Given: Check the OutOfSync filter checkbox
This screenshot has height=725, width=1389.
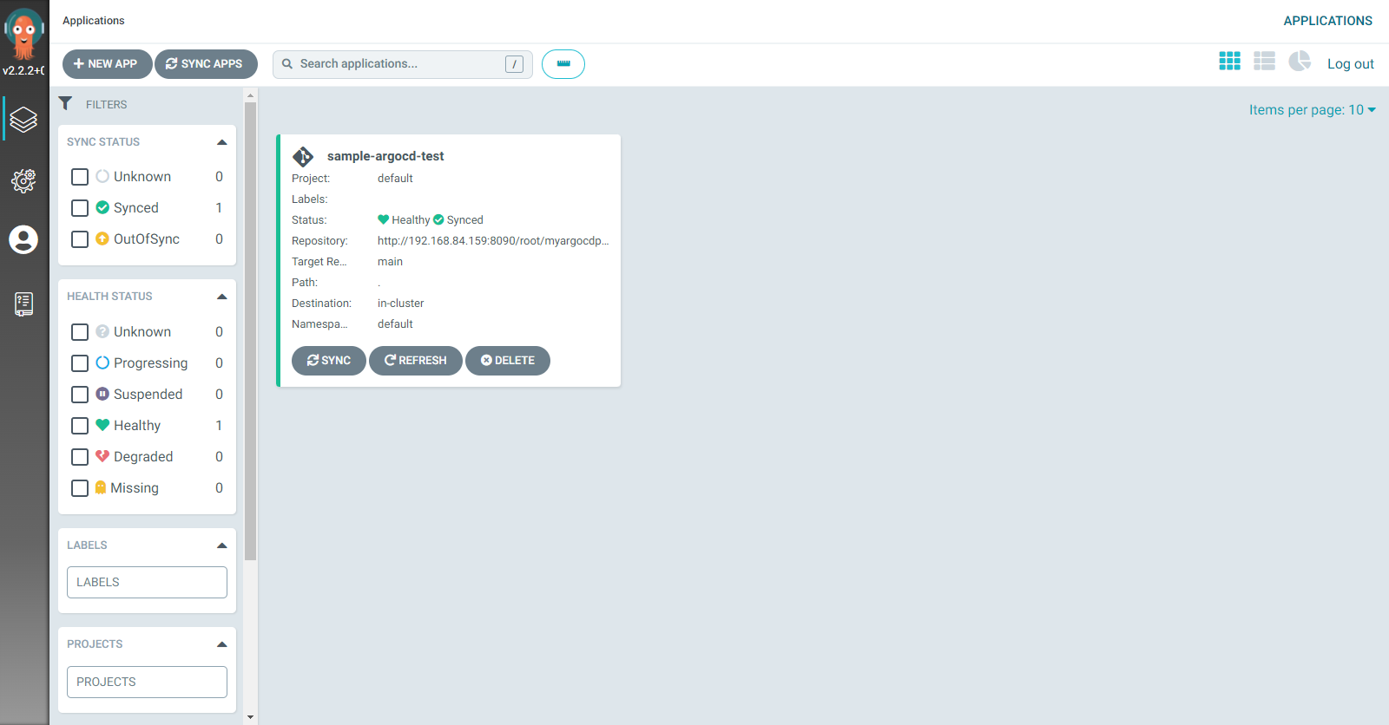Looking at the screenshot, I should pos(80,239).
